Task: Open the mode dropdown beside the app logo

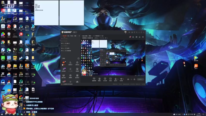Action: coord(75,32)
